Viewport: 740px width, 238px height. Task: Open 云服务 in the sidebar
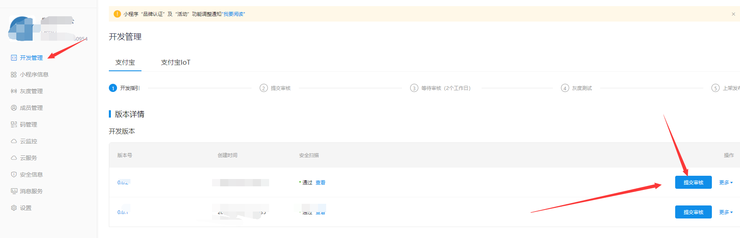tap(28, 158)
